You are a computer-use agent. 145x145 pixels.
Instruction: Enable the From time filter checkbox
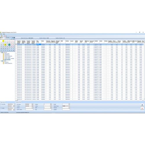click(16, 104)
